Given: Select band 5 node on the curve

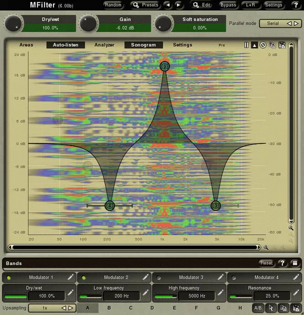Looking at the screenshot, I should pyautogui.click(x=164, y=66).
